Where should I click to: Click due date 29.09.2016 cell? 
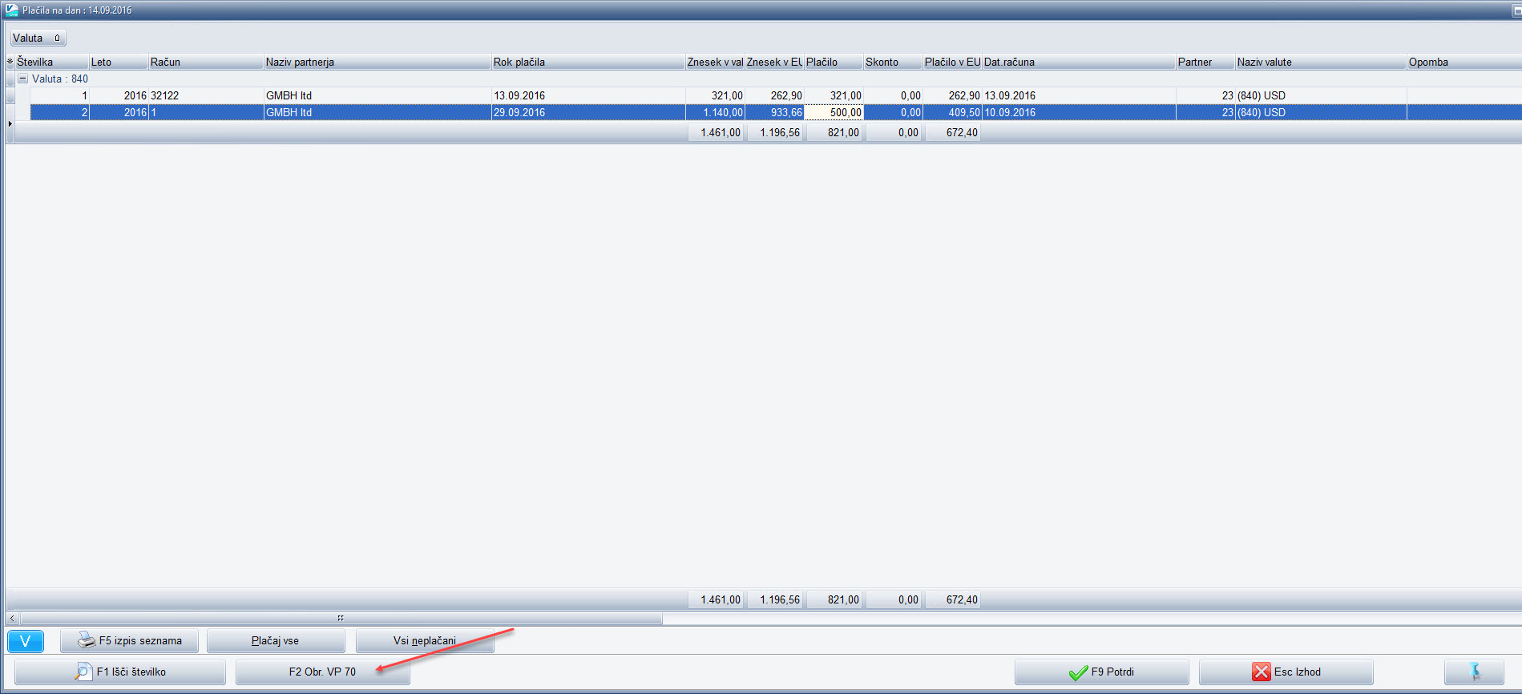588,112
